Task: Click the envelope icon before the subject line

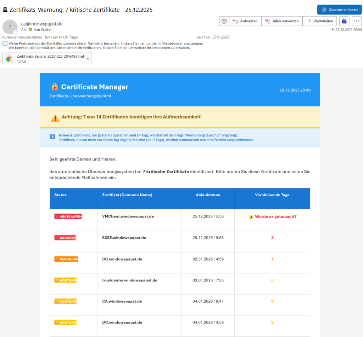Action: 5,10
